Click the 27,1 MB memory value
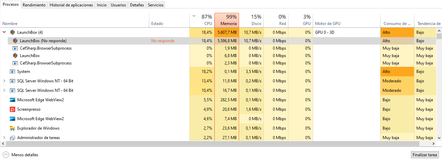The image size is (442, 163). [x=230, y=138]
